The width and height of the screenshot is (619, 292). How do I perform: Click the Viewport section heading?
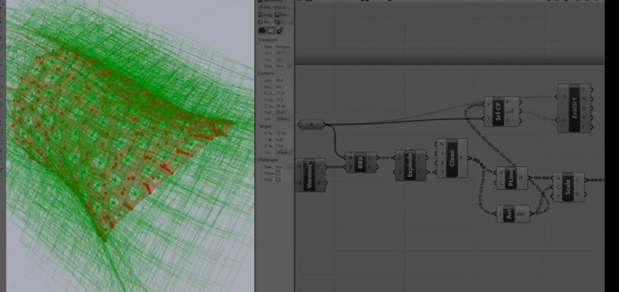pos(267,40)
